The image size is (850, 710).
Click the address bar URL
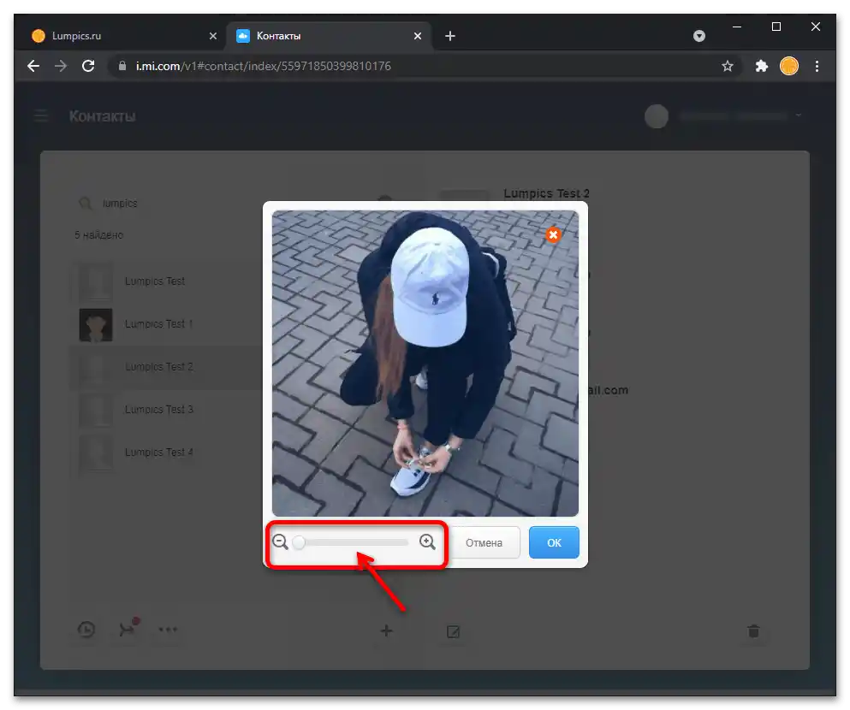[x=264, y=66]
